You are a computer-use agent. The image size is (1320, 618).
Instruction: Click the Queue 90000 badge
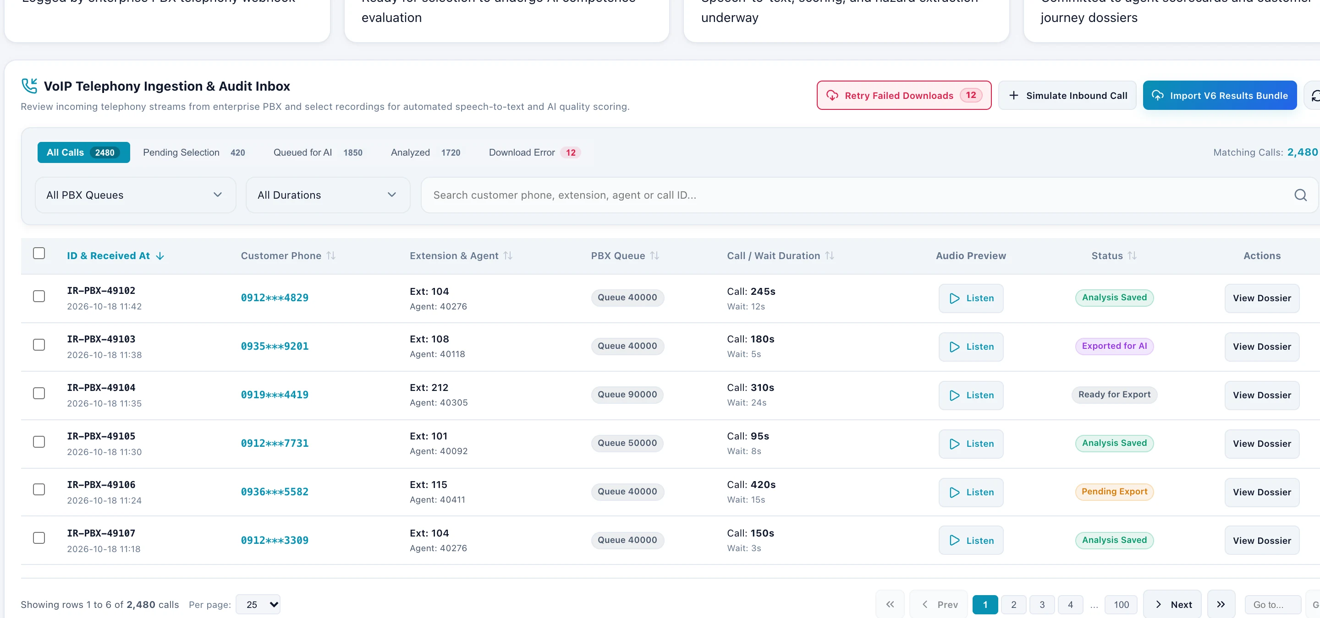coord(627,395)
